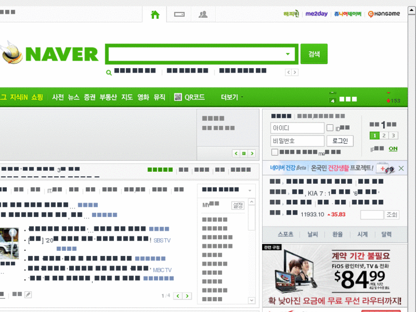Switch to the 환율 tab
The width and height of the screenshot is (416, 312).
[338, 234]
